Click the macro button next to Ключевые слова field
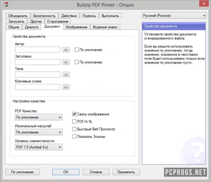This screenshot has height=182, width=211. (66, 87)
